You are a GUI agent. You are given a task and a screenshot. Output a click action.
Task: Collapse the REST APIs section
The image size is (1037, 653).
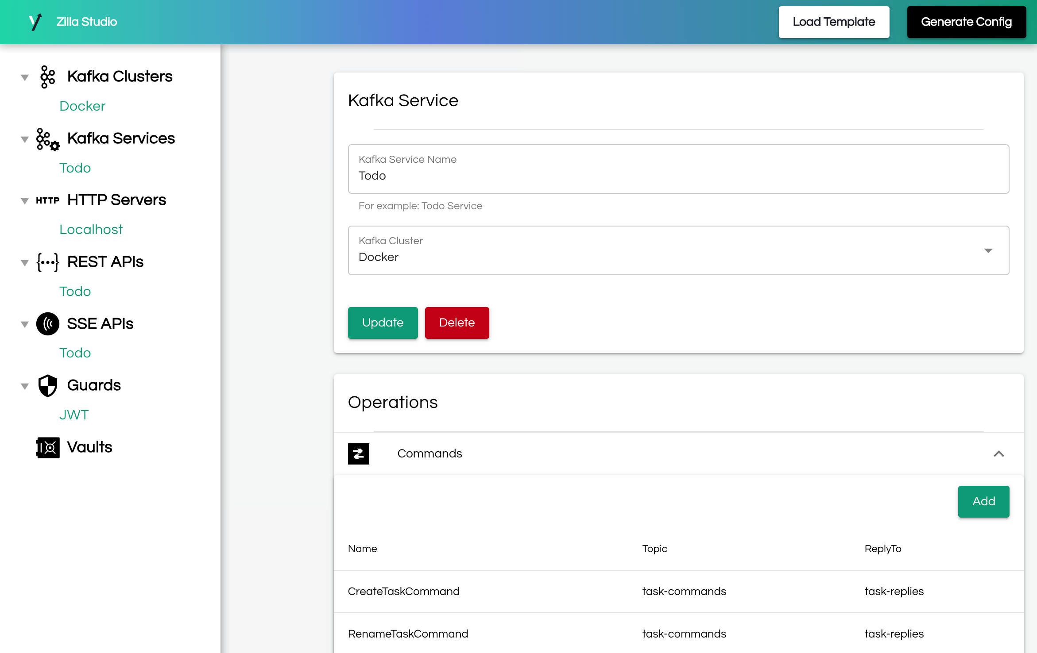pos(24,262)
